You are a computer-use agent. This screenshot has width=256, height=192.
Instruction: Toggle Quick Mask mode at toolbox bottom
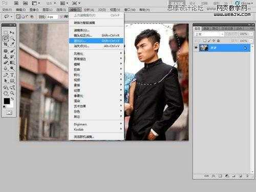coord(9,113)
